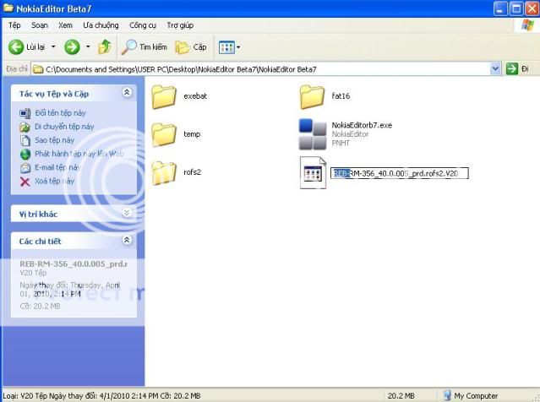Open the rofs2 folder
The image size is (540, 402).
(163, 172)
